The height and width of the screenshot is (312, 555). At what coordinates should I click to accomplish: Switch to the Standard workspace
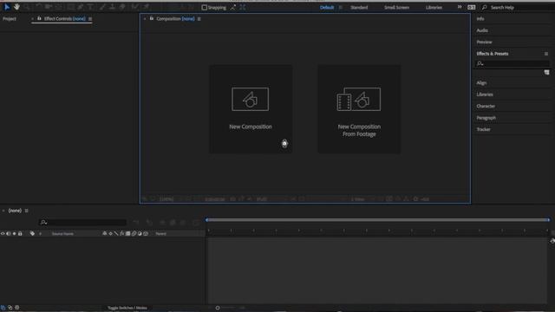[x=359, y=8]
